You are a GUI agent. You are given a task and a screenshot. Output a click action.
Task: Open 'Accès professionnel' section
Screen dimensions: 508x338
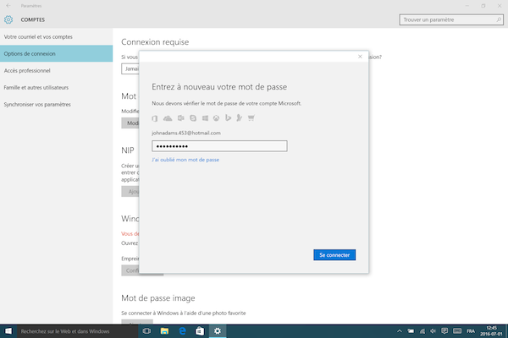coord(57,70)
